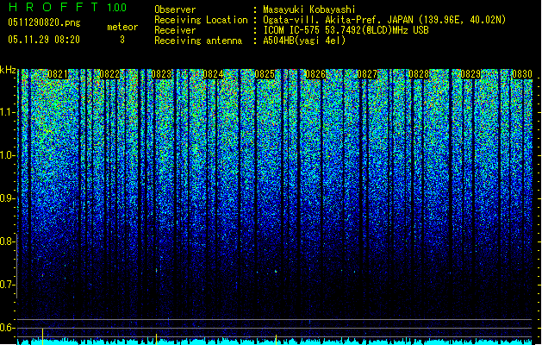Click the second yellow meteor marker line
Image resolution: width=542 pixels, height=345 pixels.
point(156,339)
